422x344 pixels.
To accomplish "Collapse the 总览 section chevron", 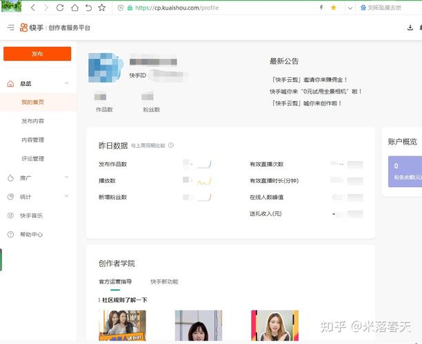I will click(x=66, y=83).
